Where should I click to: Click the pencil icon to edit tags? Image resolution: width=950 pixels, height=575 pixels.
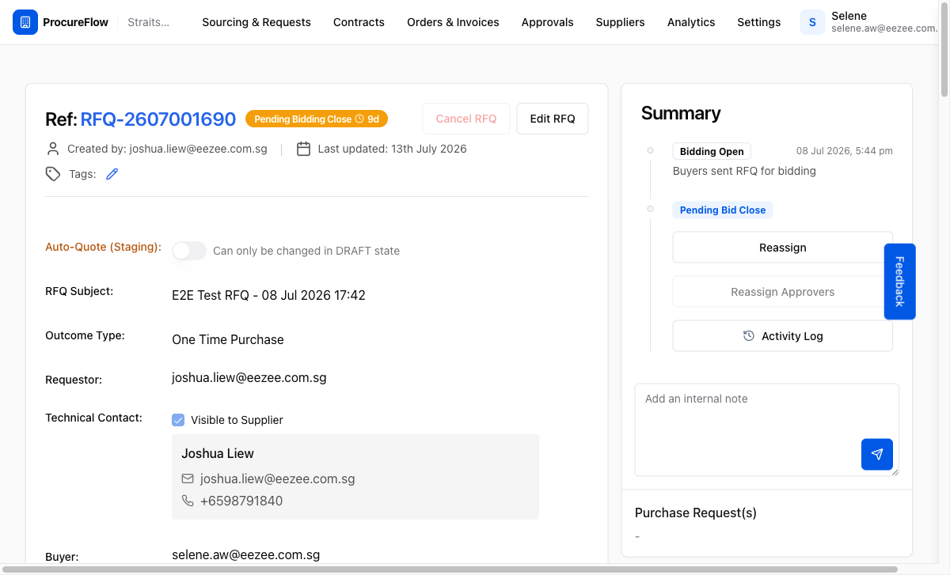112,174
